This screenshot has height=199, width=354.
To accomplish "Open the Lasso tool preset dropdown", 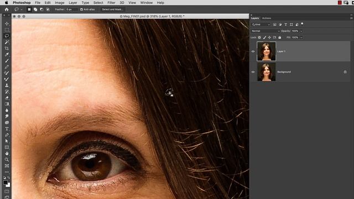I will (x=22, y=10).
